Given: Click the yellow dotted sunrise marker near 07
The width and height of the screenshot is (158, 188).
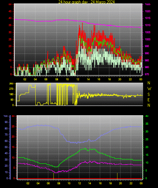Looking at the screenshot, I should (x=54, y=176).
